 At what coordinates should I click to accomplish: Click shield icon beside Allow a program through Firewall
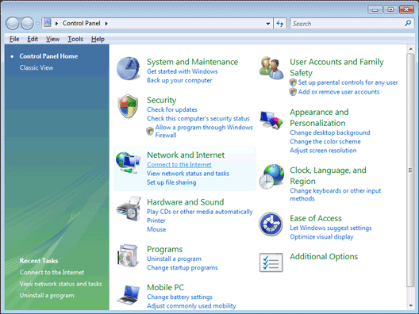(x=150, y=131)
